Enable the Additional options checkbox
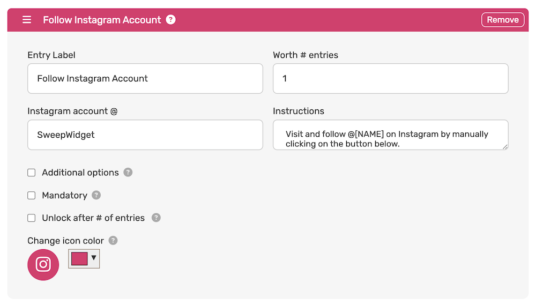 (32, 173)
